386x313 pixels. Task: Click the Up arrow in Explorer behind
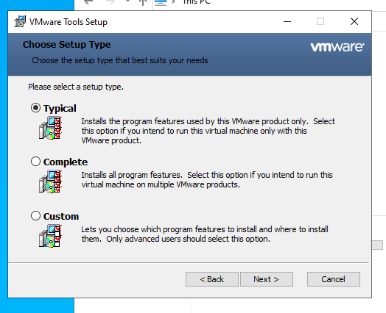[x=143, y=2]
